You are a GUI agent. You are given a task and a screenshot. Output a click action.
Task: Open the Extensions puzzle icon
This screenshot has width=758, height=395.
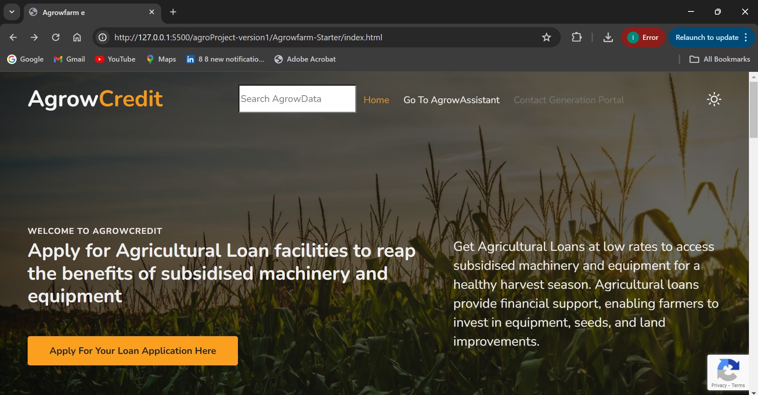tap(577, 38)
